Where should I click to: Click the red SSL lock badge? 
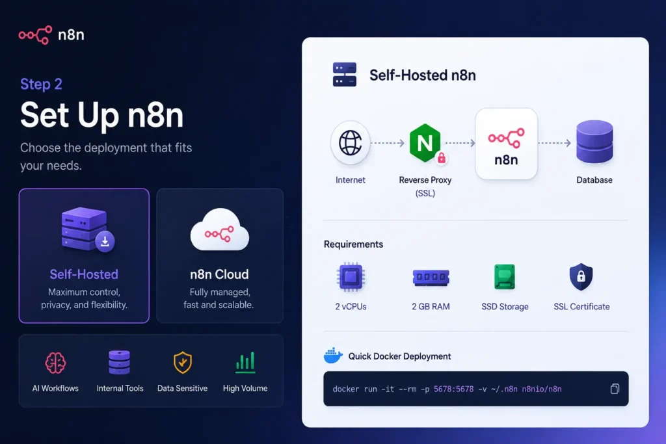(442, 159)
